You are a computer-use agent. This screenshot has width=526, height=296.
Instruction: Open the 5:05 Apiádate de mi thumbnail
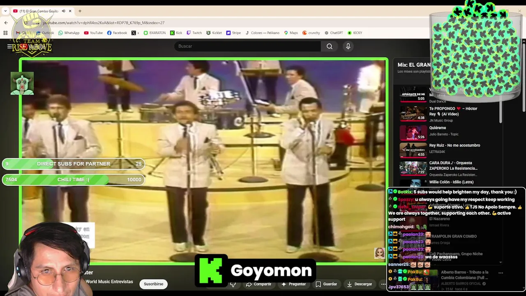413,95
